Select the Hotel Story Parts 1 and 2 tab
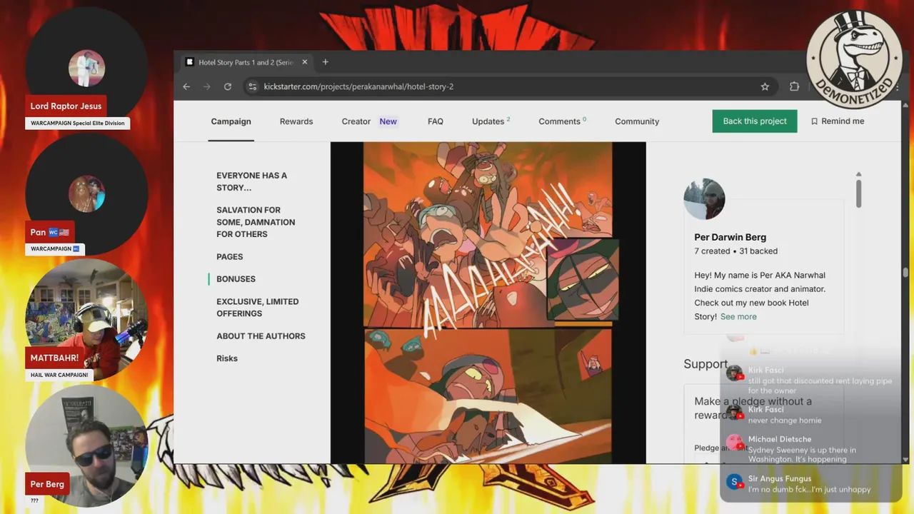The width and height of the screenshot is (914, 514). pyautogui.click(x=246, y=62)
